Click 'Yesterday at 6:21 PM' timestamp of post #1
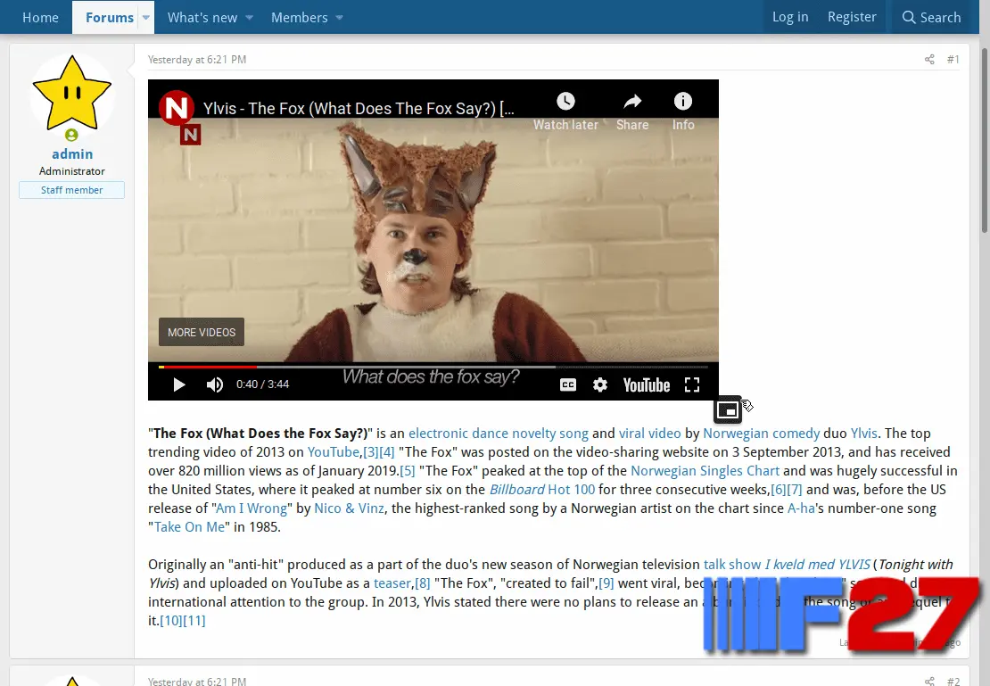This screenshot has width=990, height=686. 197,60
